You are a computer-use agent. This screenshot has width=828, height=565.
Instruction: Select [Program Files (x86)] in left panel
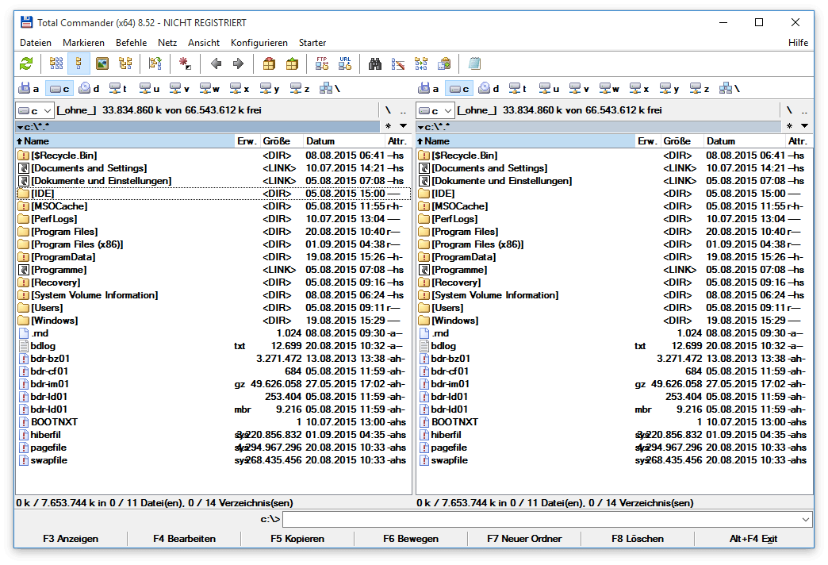click(x=213, y=244)
